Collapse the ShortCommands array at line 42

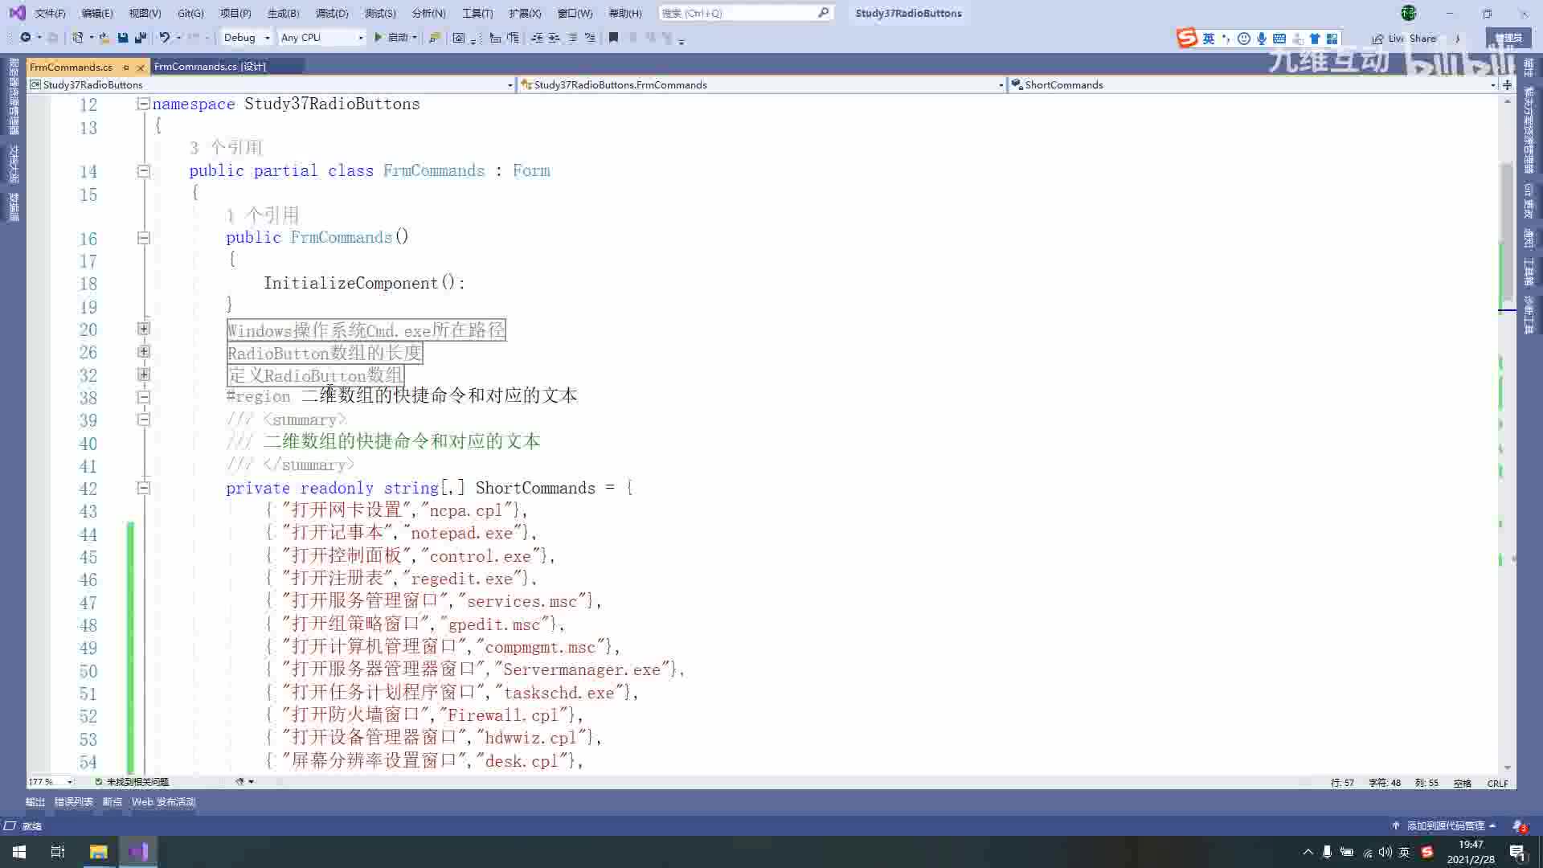point(143,488)
